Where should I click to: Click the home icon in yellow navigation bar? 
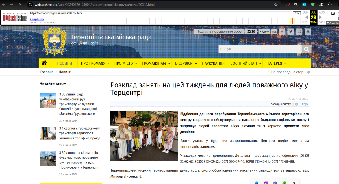click(44, 63)
